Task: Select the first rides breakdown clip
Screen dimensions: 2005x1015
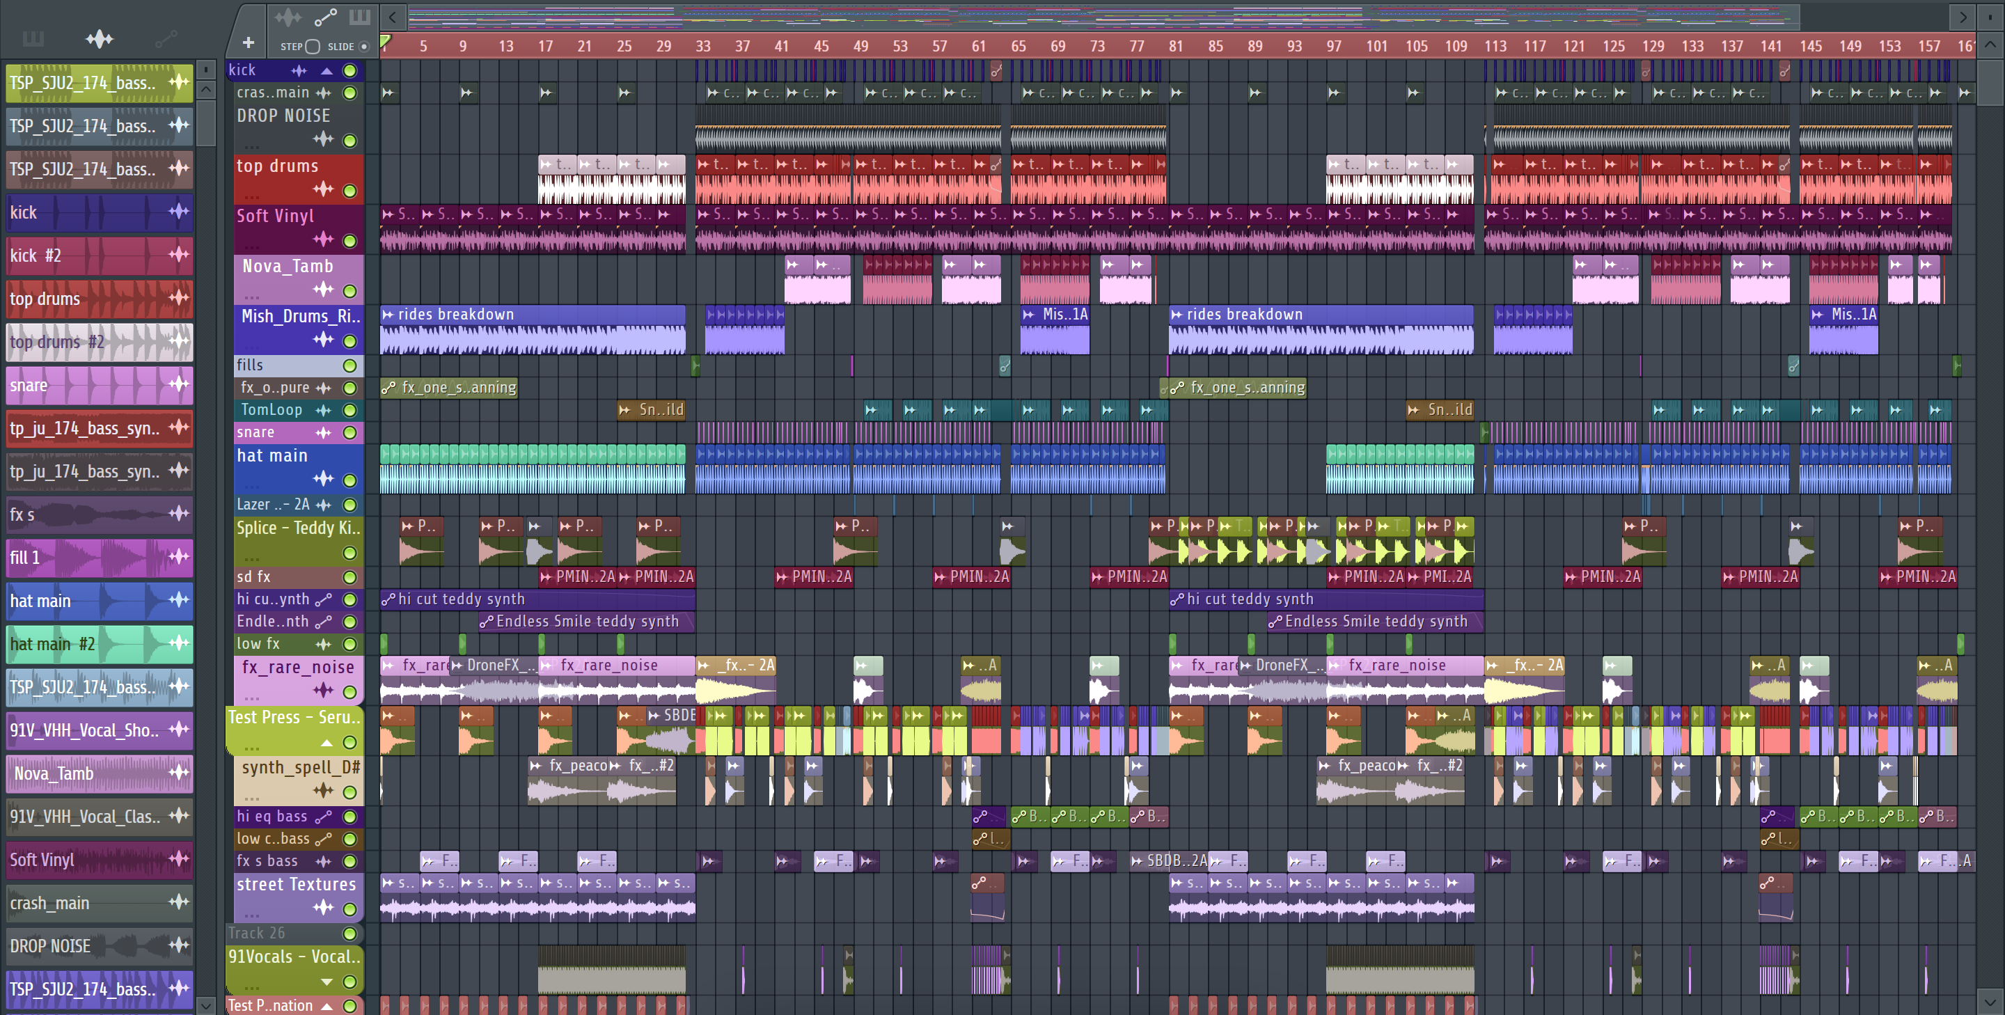Action: (533, 330)
